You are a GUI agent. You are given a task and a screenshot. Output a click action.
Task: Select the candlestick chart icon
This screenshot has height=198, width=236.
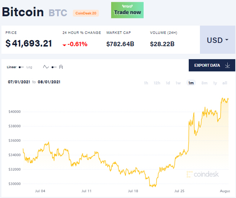(x=61, y=67)
